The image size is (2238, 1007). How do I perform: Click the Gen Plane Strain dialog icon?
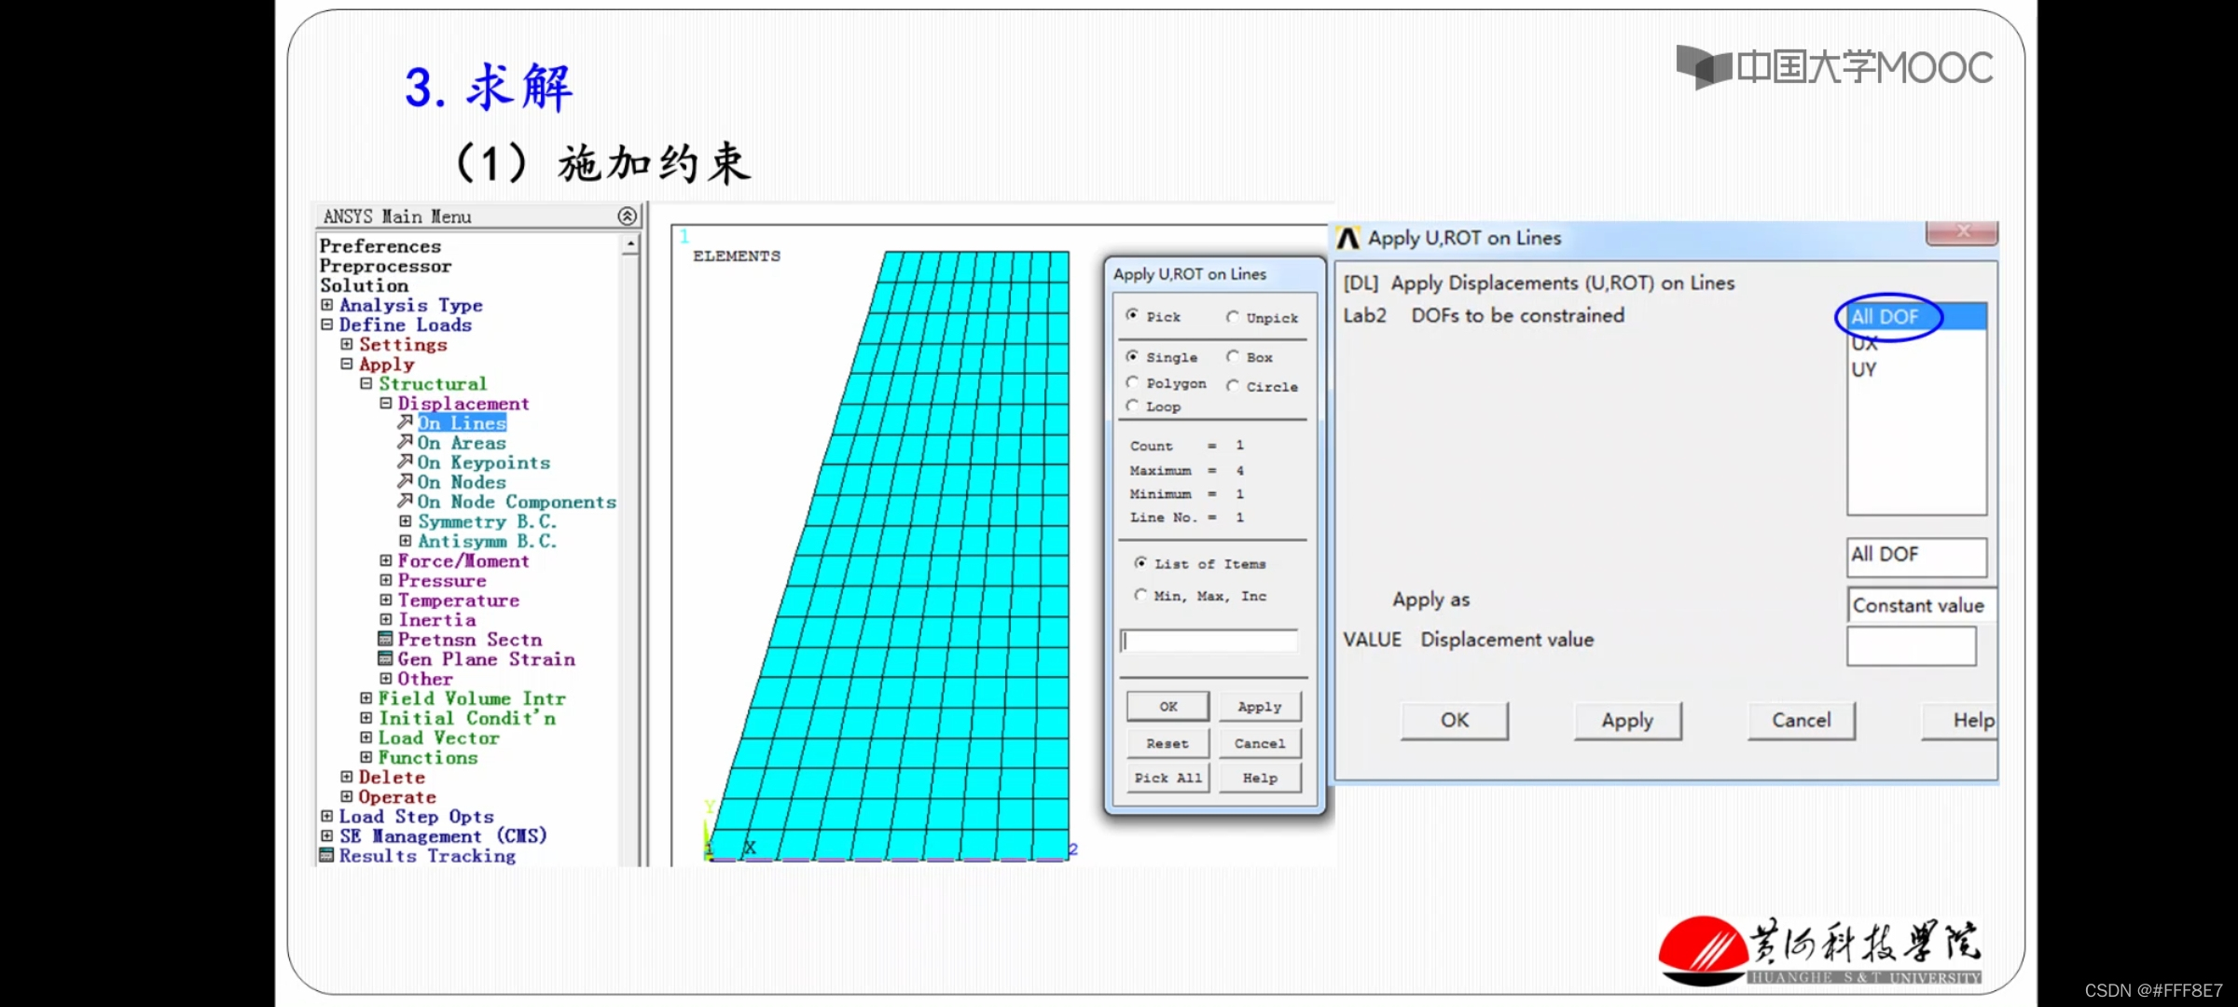385,658
